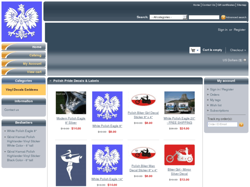Open Biker Girl - Mirror Silver Decal link
250x187 pixels.
(x=180, y=172)
